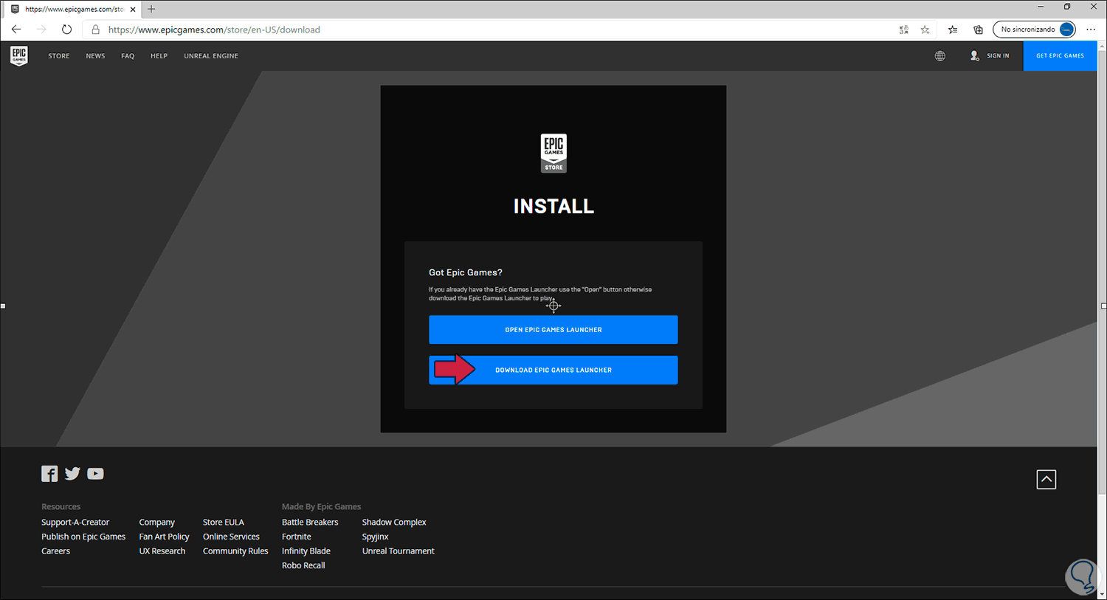
Task: Go back to the previous page
Action: tap(16, 30)
